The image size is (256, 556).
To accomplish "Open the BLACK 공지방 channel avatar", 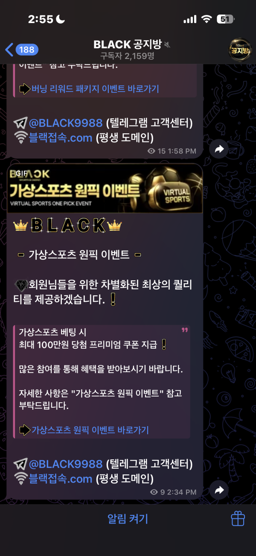I will [240, 50].
